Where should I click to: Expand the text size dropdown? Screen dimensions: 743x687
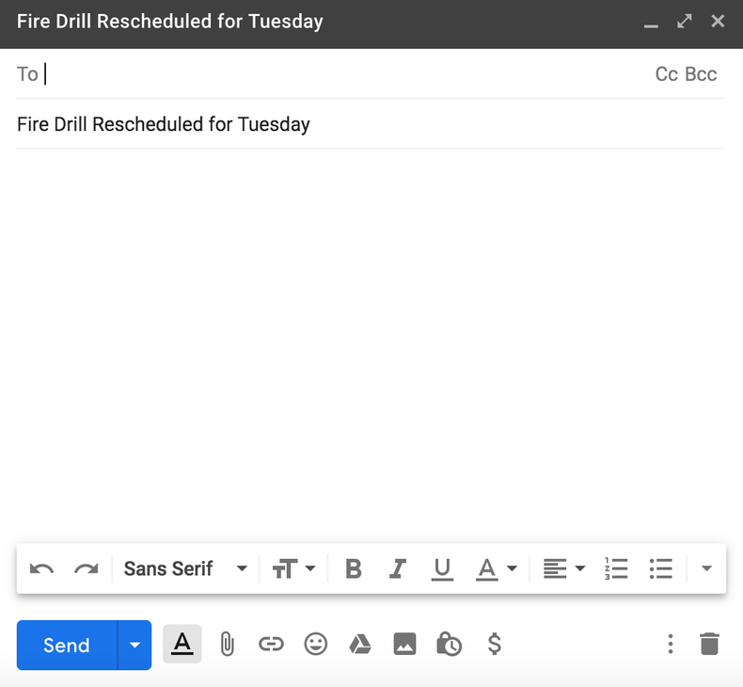[293, 568]
